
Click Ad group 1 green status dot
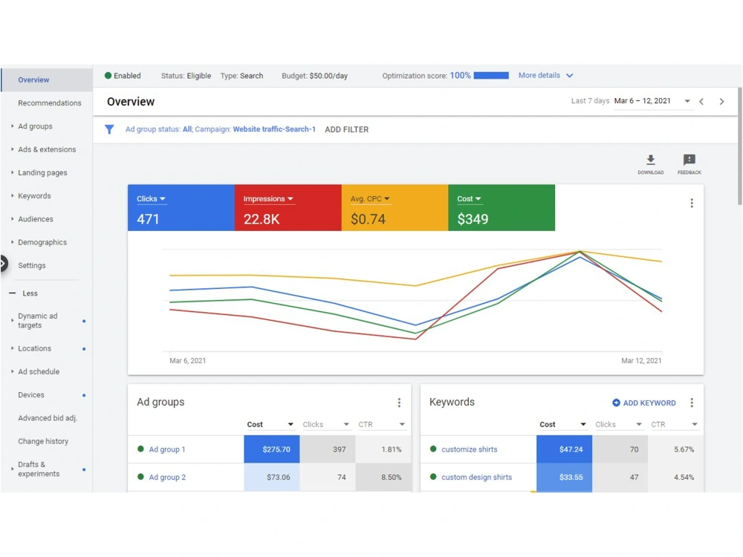tap(140, 449)
